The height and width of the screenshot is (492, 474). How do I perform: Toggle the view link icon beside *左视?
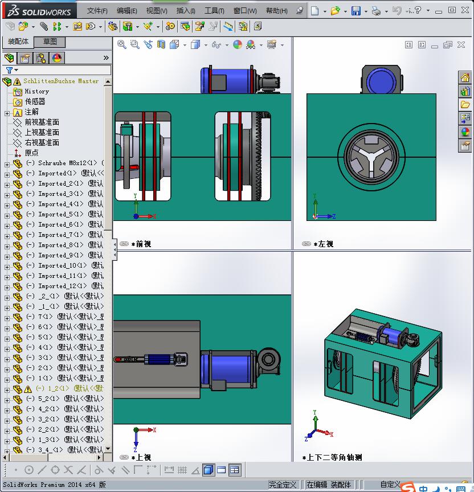306,244
